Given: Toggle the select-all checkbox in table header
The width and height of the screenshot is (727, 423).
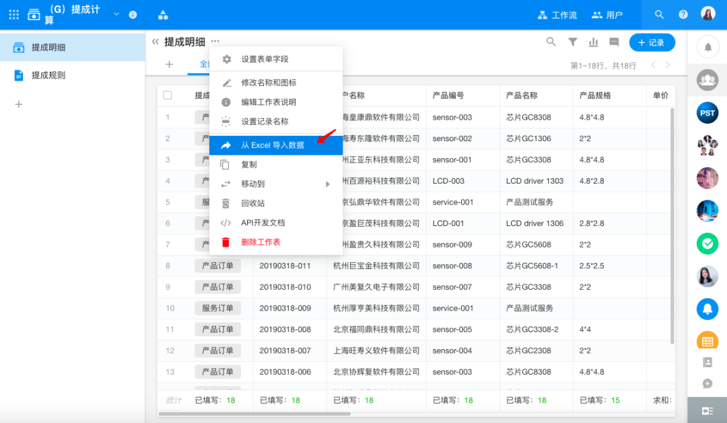Looking at the screenshot, I should pyautogui.click(x=168, y=95).
